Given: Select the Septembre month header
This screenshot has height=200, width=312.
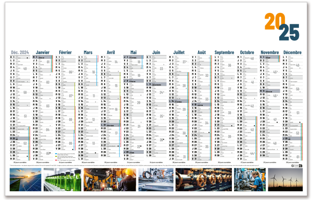Looking at the screenshot, I should pos(224,52).
